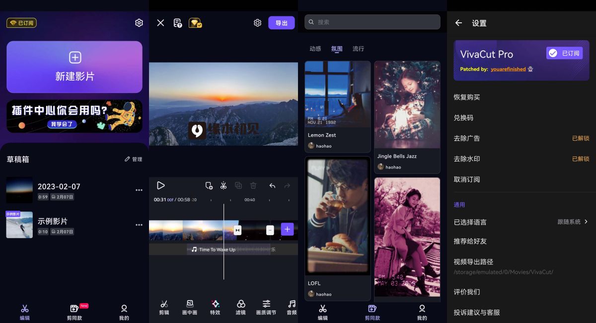Open the 示例影片 sample draft thumbnail
The width and height of the screenshot is (596, 323).
[x=19, y=225]
